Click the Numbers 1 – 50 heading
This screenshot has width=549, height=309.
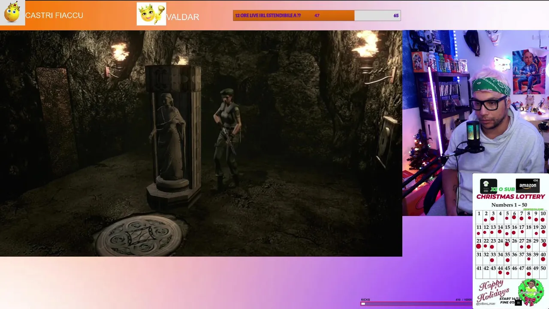pos(509,205)
